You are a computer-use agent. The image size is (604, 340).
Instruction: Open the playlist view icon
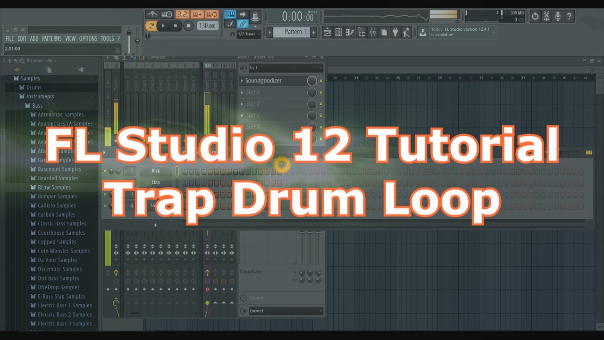327,32
